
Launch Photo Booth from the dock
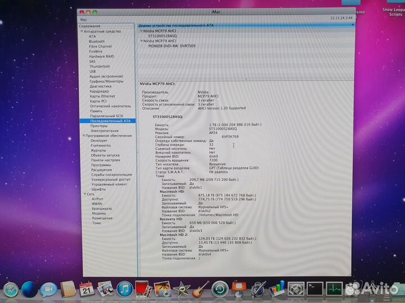(x=143, y=289)
